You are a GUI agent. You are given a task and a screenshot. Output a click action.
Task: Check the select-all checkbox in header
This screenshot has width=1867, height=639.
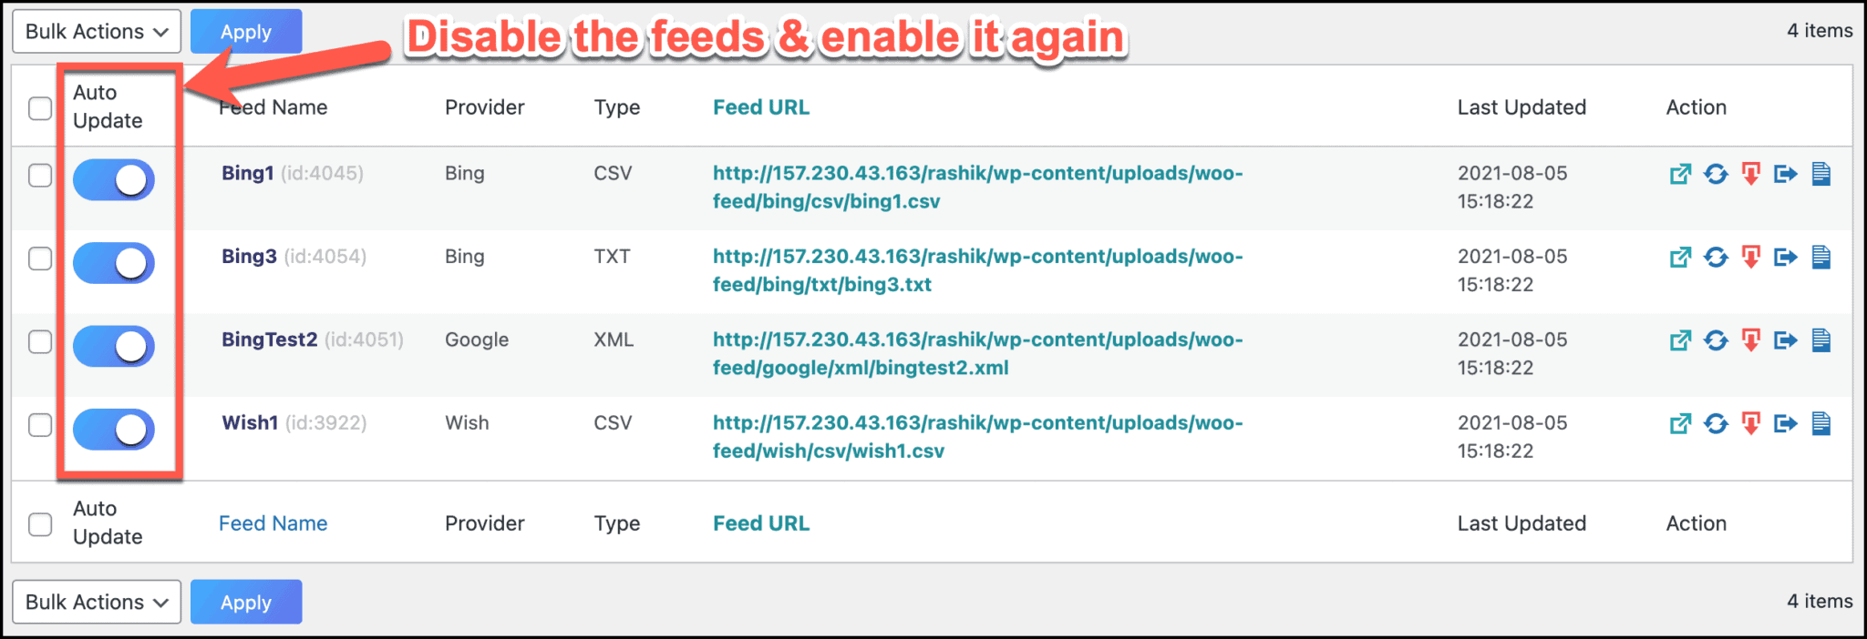(39, 108)
